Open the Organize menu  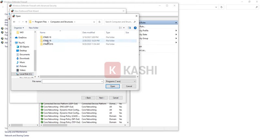[19, 28]
